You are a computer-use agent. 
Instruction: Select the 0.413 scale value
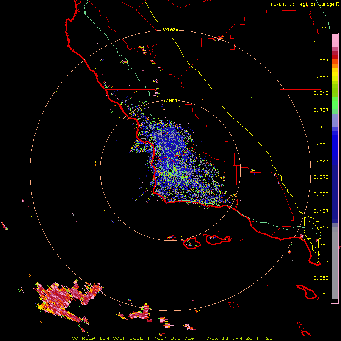coord(321,228)
